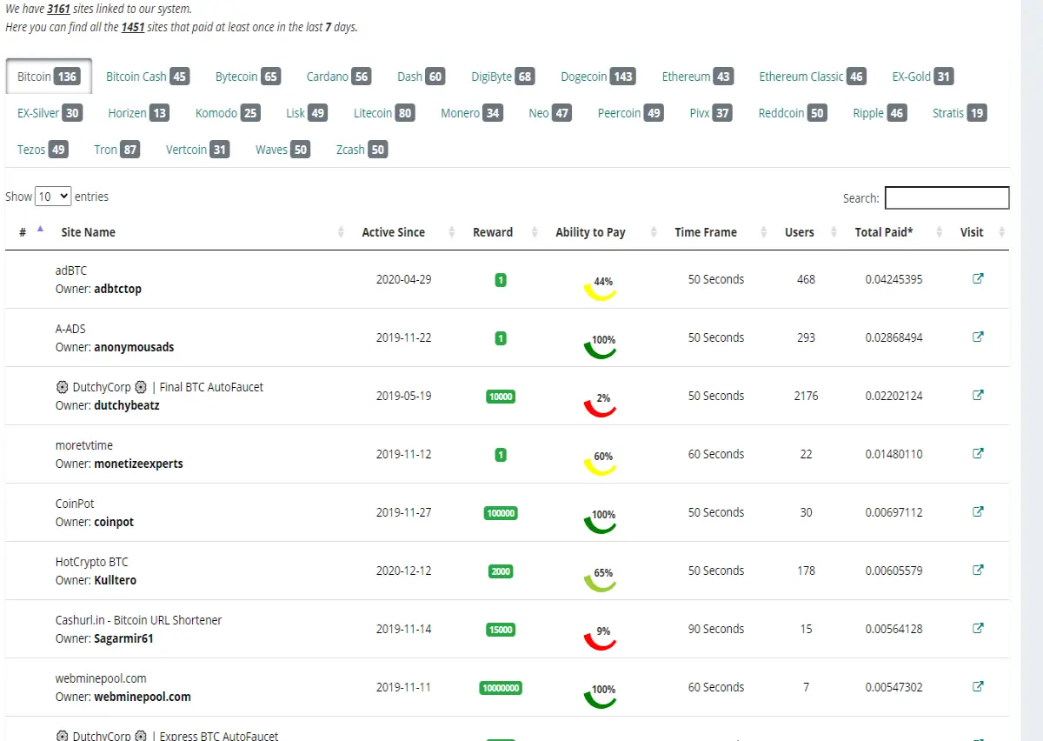This screenshot has height=741, width=1043.
Task: Switch to Monero tab
Action: [x=471, y=113]
